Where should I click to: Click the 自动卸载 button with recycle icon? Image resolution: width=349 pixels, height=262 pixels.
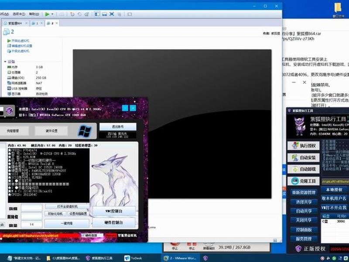point(304,169)
